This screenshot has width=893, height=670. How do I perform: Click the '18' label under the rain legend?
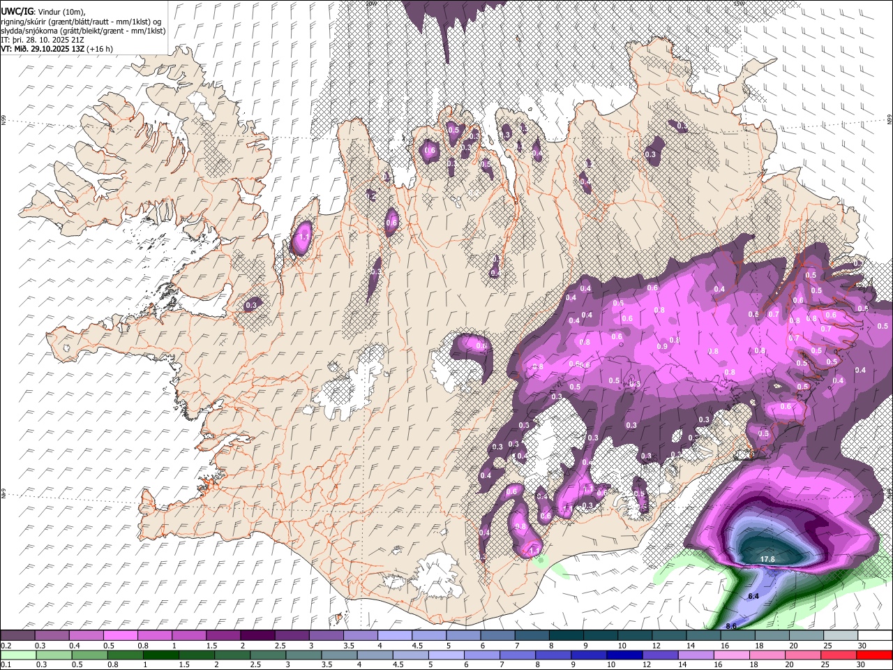pos(754,665)
